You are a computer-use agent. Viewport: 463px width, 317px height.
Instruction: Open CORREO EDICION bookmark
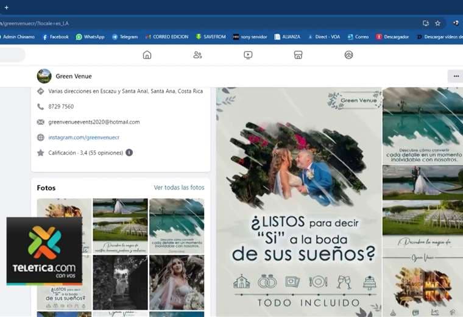[x=166, y=37]
